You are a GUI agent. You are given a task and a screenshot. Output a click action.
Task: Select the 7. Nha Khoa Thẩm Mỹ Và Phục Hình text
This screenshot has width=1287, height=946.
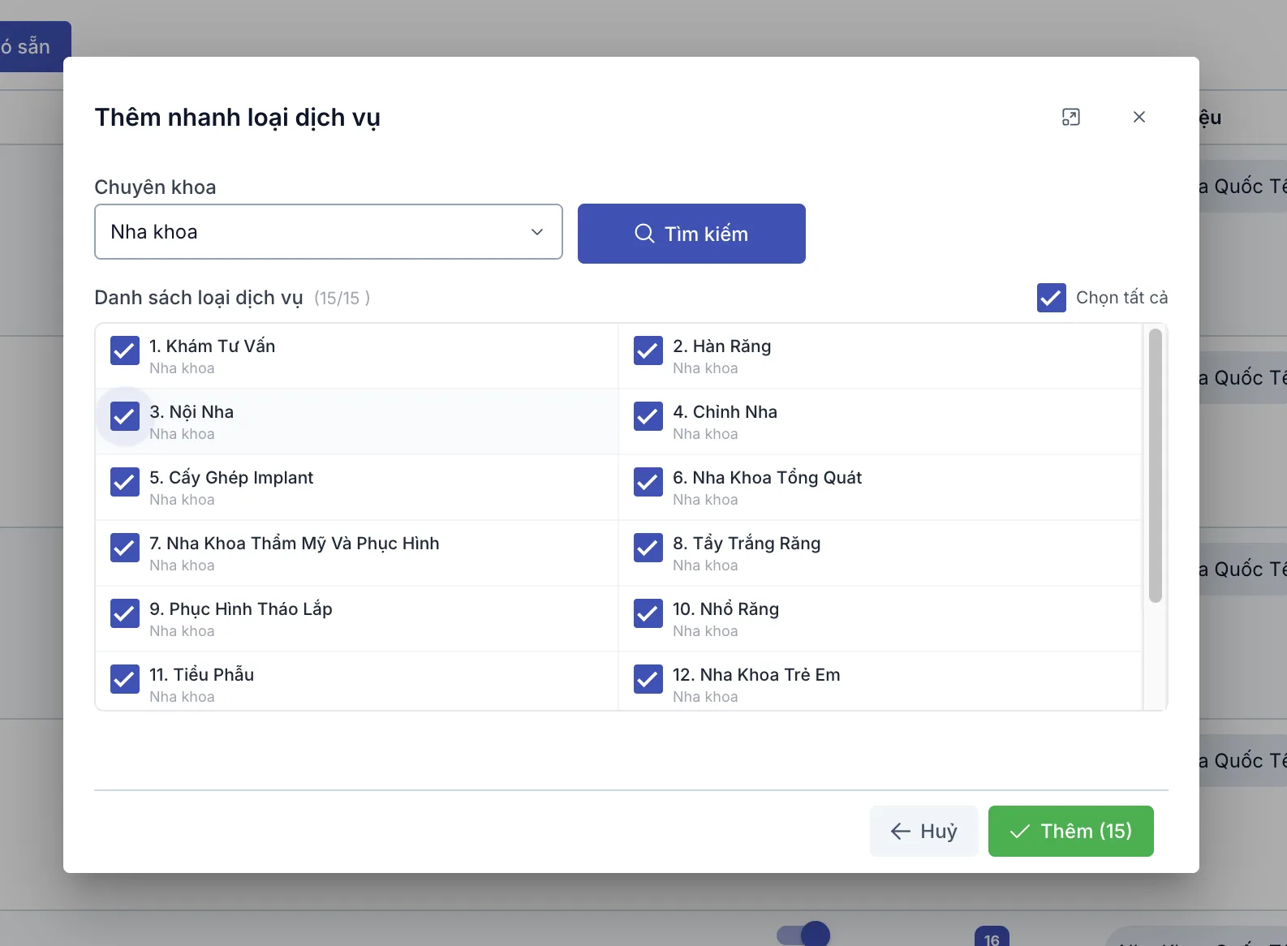point(295,544)
